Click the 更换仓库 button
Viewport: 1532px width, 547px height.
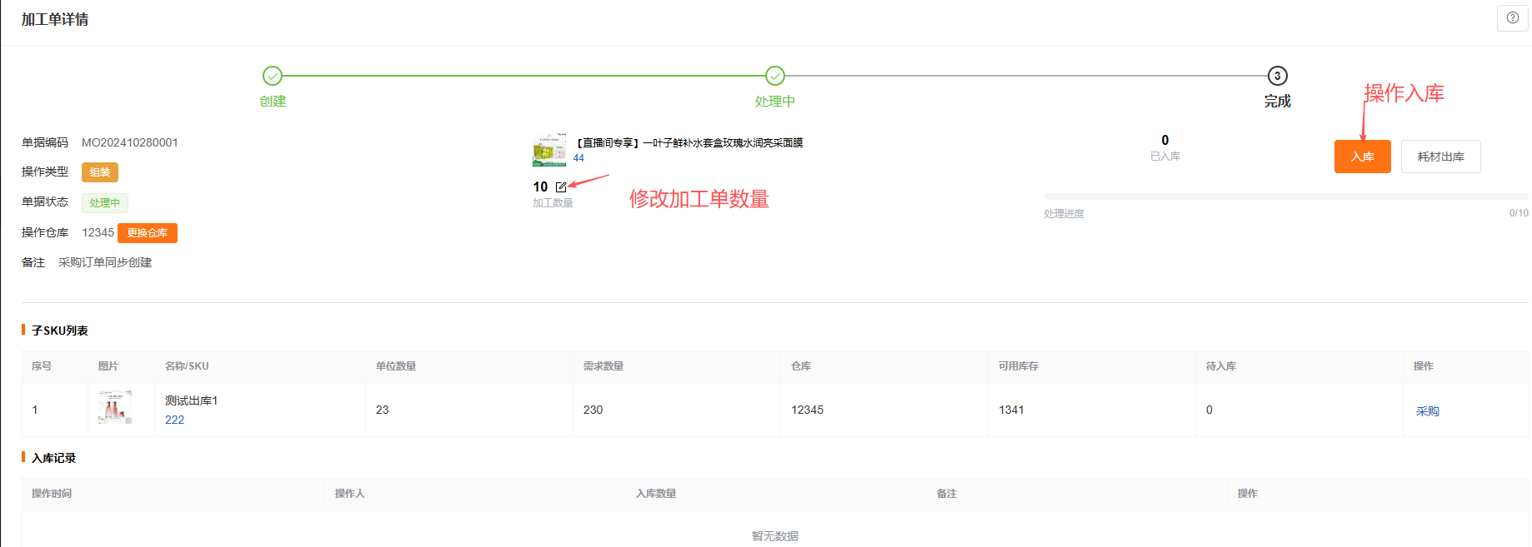coord(148,233)
